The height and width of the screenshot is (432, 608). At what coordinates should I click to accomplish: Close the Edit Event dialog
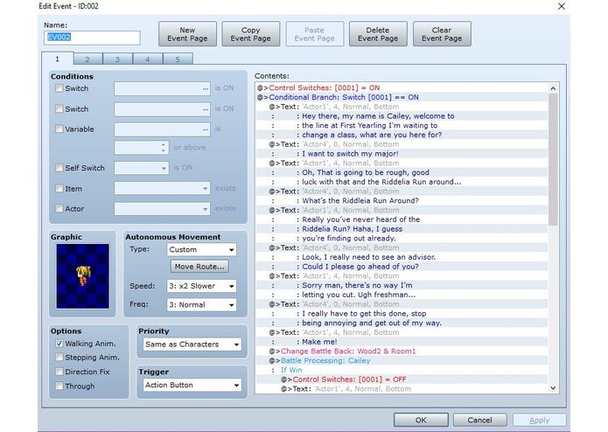tap(561, 7)
